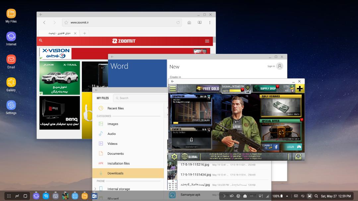Open Zoomit hamburger menu

pos(207,41)
